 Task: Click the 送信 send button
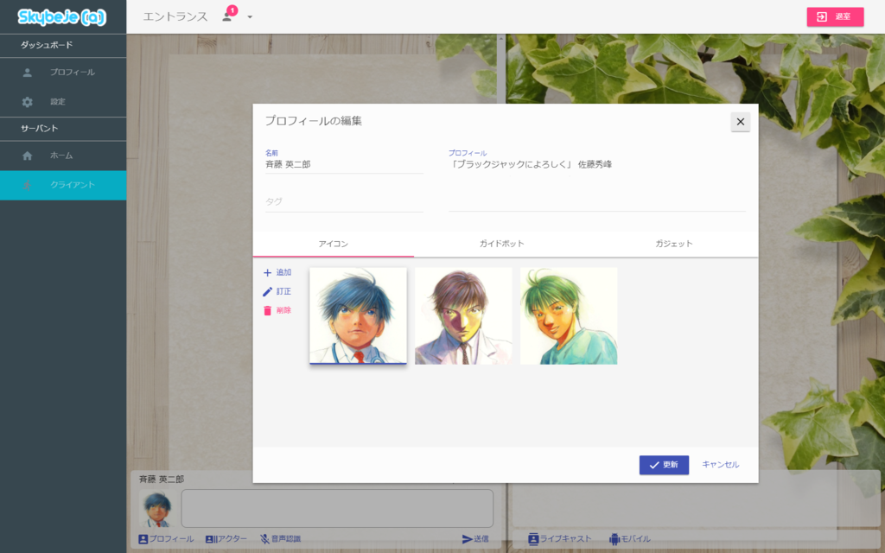(x=475, y=539)
